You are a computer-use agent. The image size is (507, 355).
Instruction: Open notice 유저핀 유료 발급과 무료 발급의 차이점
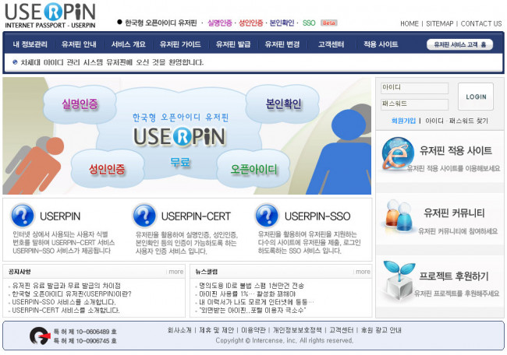coord(66,286)
